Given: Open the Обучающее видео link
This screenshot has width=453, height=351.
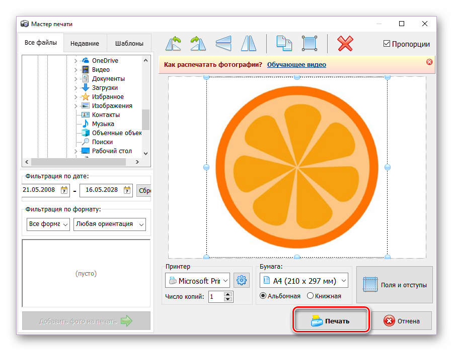Looking at the screenshot, I should 296,64.
